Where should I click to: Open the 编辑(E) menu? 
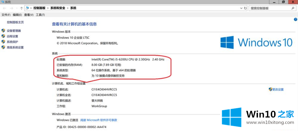coord(17,15)
